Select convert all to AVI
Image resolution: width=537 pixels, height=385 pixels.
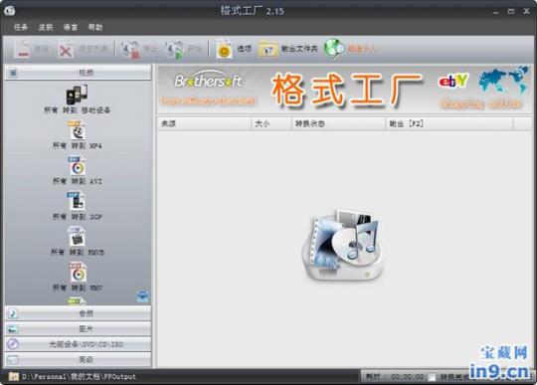tap(78, 171)
